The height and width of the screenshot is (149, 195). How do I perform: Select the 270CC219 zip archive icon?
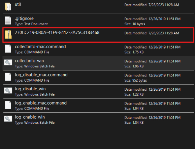coord(8,34)
